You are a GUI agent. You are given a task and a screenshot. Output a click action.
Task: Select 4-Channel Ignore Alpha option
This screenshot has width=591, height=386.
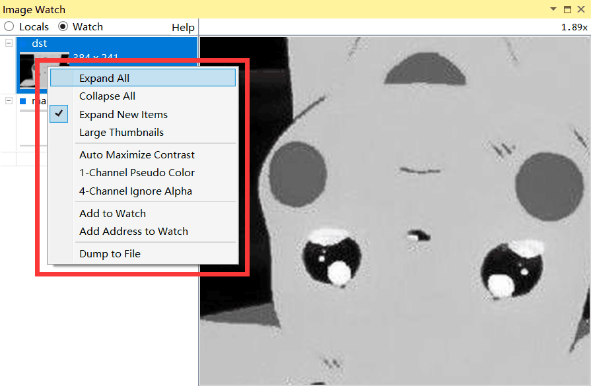pos(143,191)
